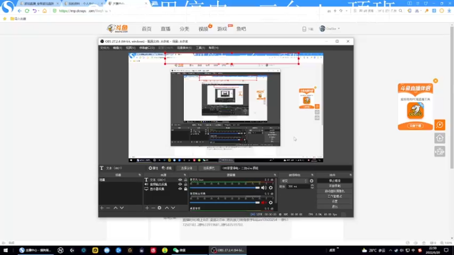Open second mixer channel settings gear
Image resolution: width=454 pixels, height=255 pixels.
pos(271,202)
